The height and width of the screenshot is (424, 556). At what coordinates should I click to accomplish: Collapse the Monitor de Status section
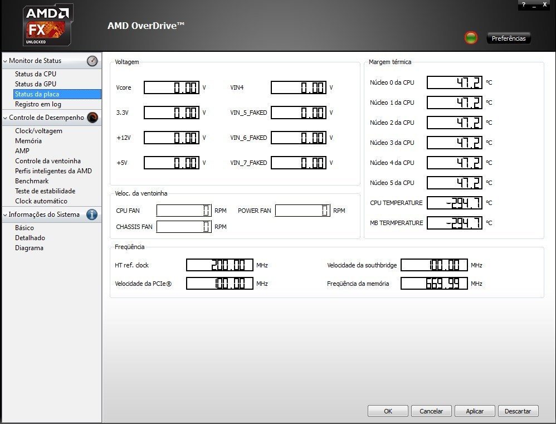tap(5, 61)
